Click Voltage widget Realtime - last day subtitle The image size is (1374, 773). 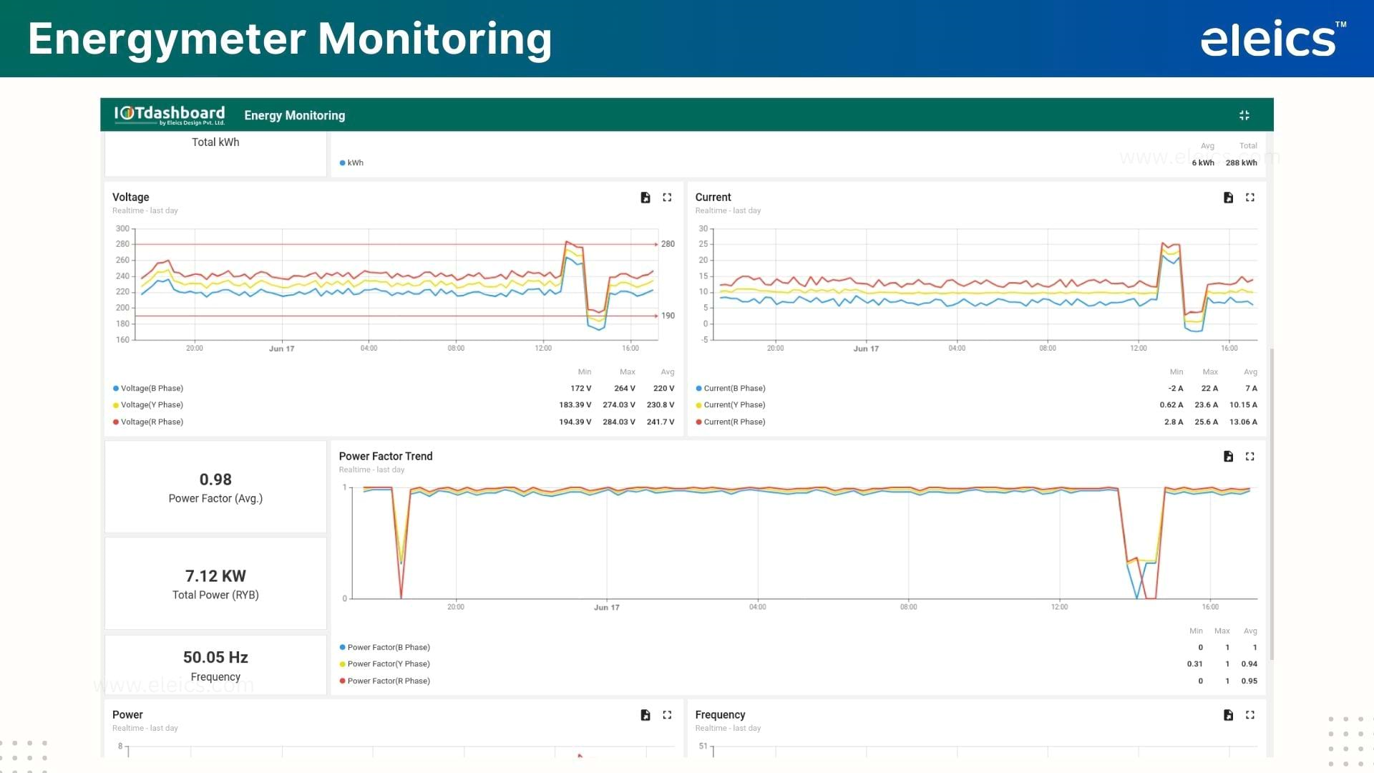tap(145, 211)
